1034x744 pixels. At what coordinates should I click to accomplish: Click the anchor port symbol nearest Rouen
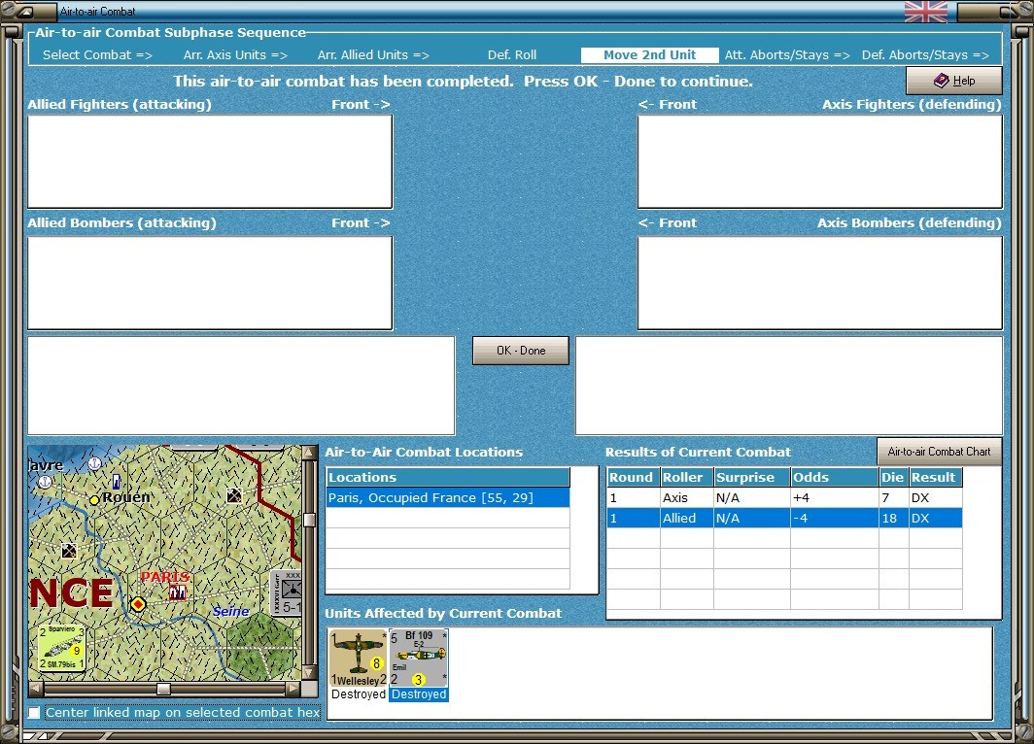point(95,463)
